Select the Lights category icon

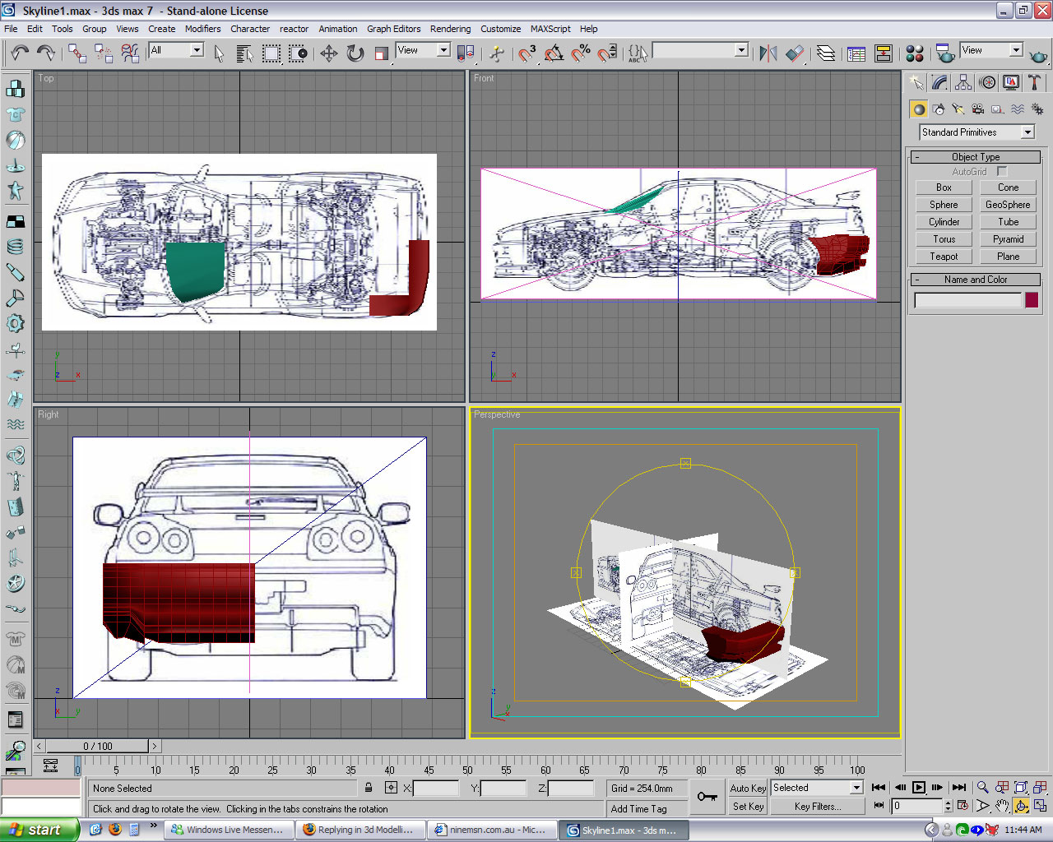point(958,109)
